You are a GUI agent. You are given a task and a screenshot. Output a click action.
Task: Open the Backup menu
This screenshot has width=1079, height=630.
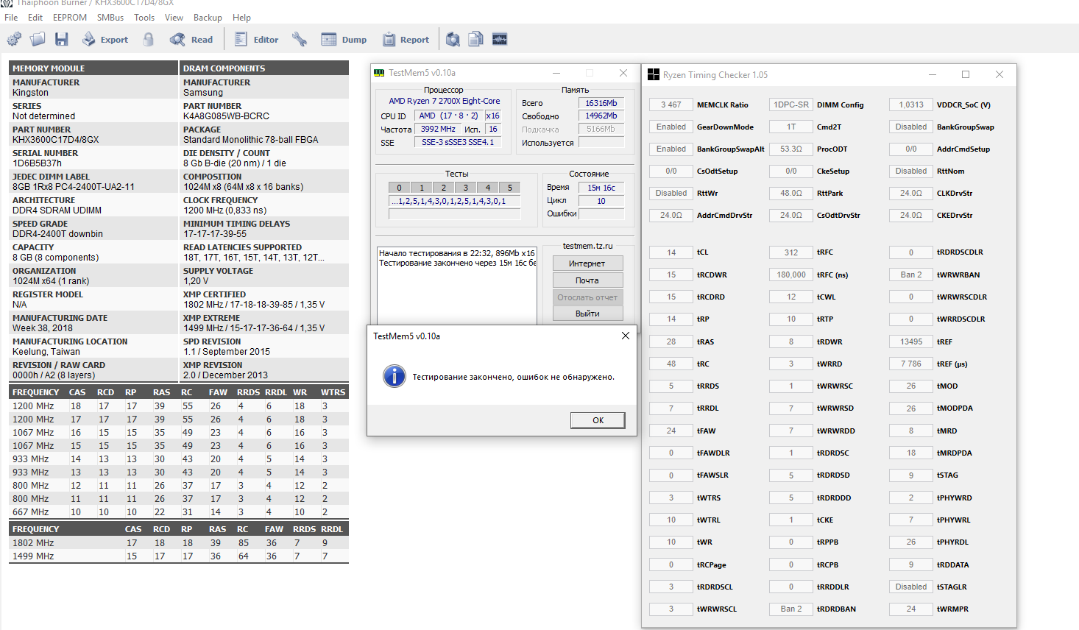[208, 17]
